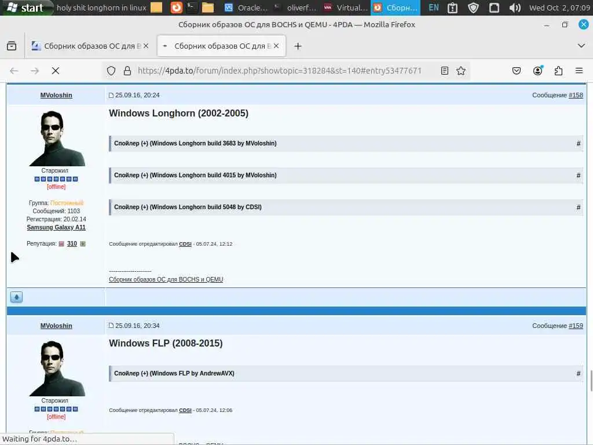Toggle reader view icon
This screenshot has width=593, height=445.
coord(445,71)
